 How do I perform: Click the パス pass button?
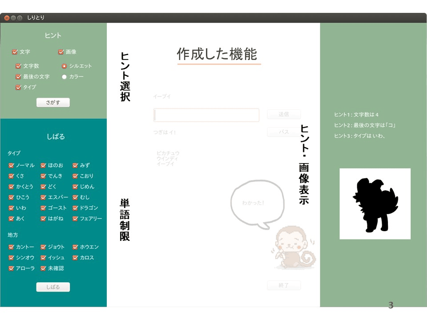coord(284,132)
